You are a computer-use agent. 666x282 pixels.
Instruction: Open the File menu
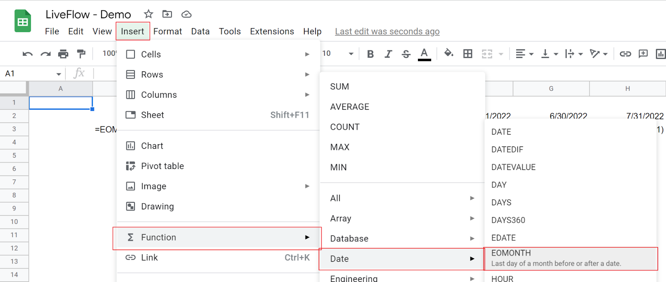pos(52,31)
